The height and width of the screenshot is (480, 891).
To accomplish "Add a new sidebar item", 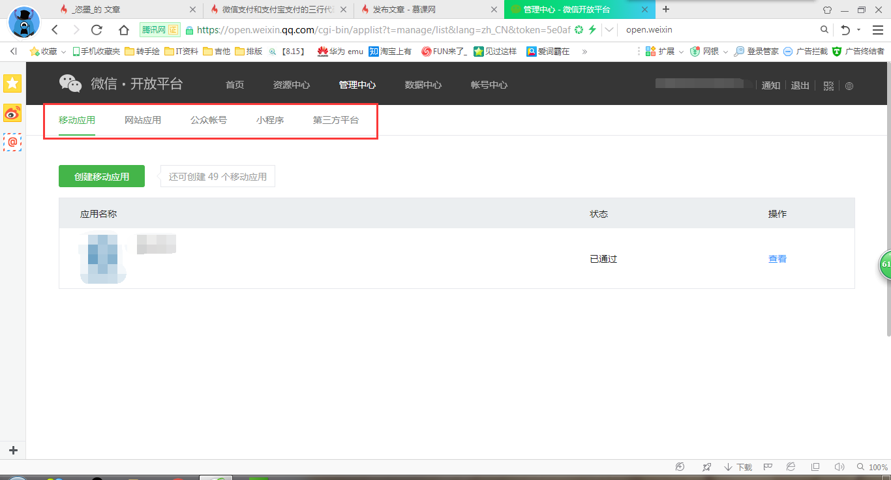I will point(13,450).
